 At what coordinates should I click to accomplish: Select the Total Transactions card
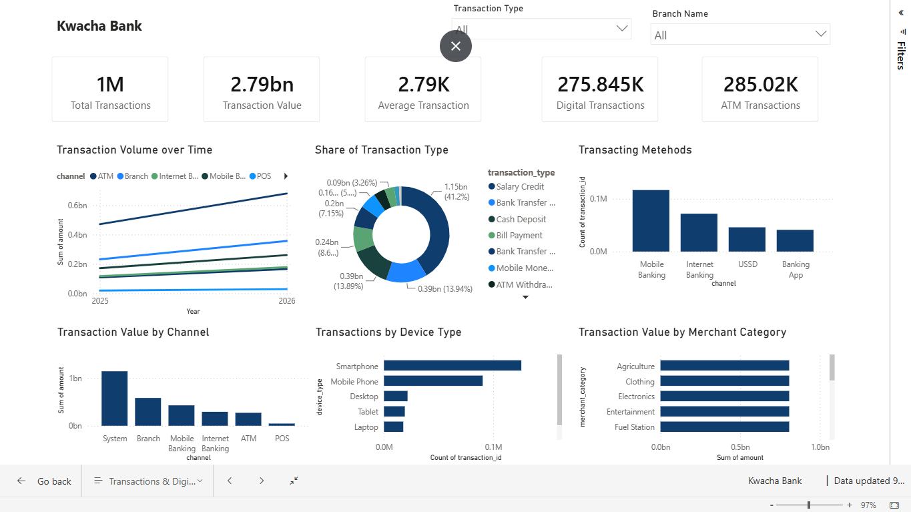click(110, 89)
